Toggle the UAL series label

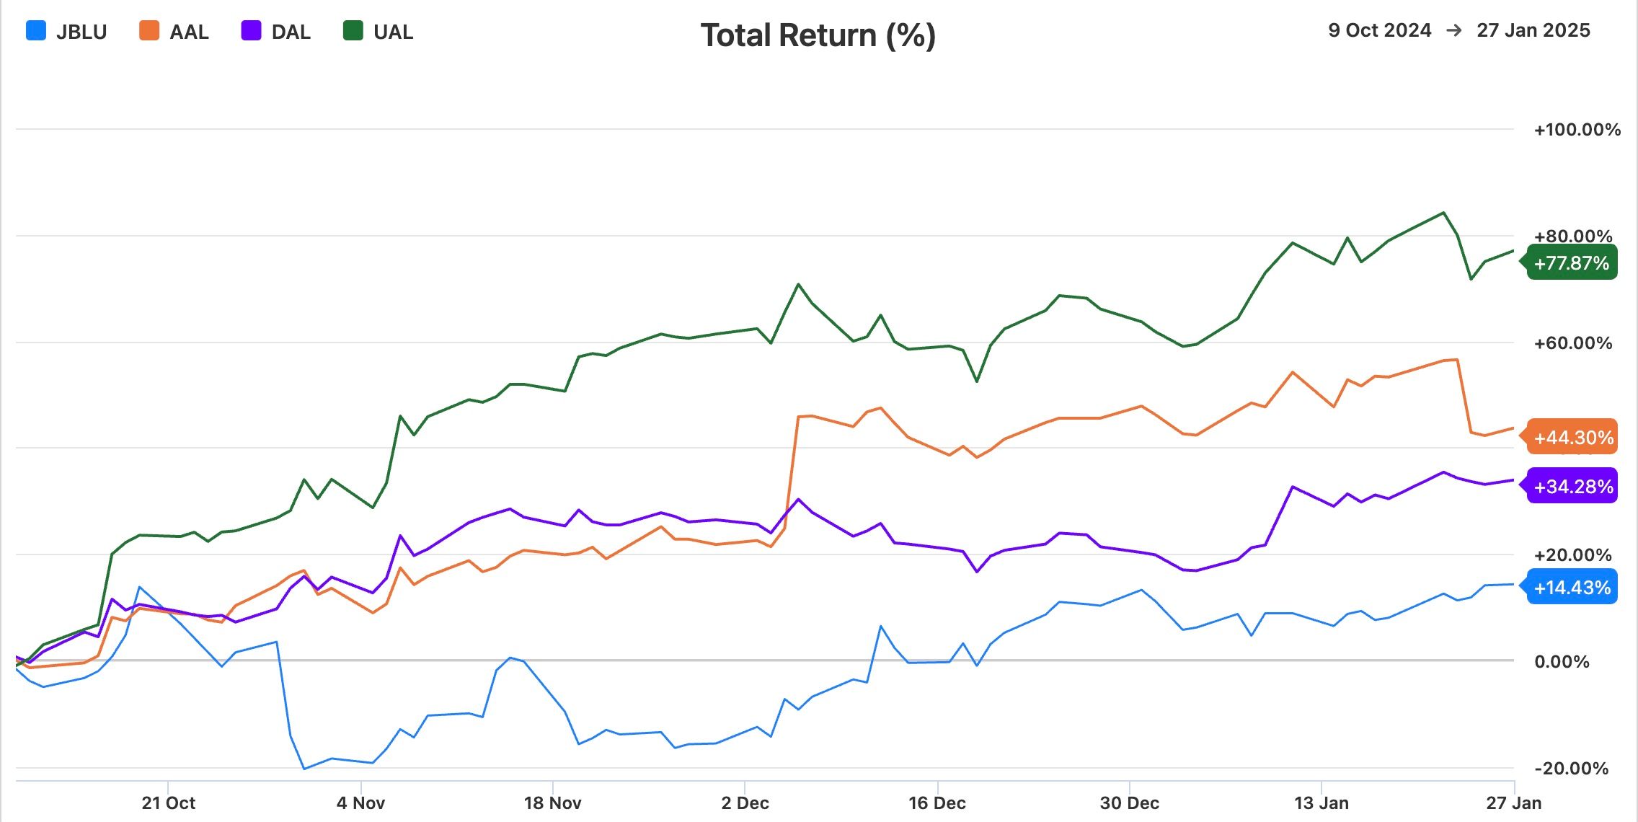[x=393, y=32]
